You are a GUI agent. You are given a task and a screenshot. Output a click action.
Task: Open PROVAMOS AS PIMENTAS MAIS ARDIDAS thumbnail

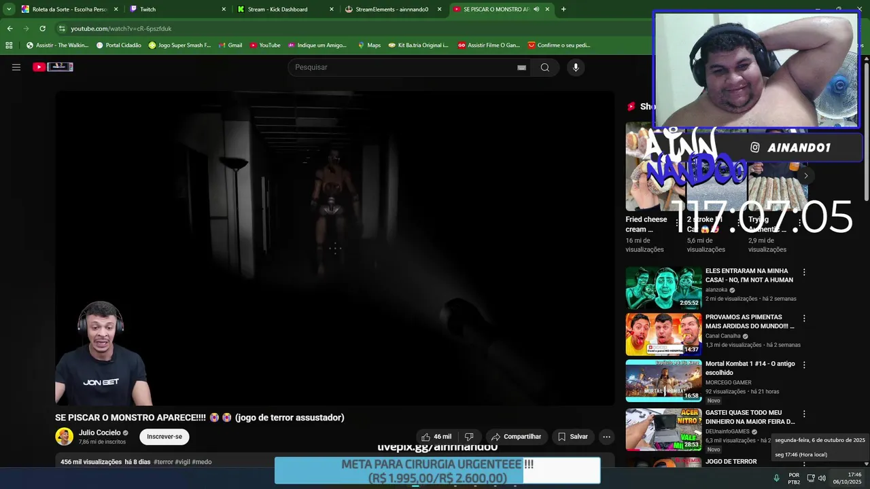[x=663, y=334]
